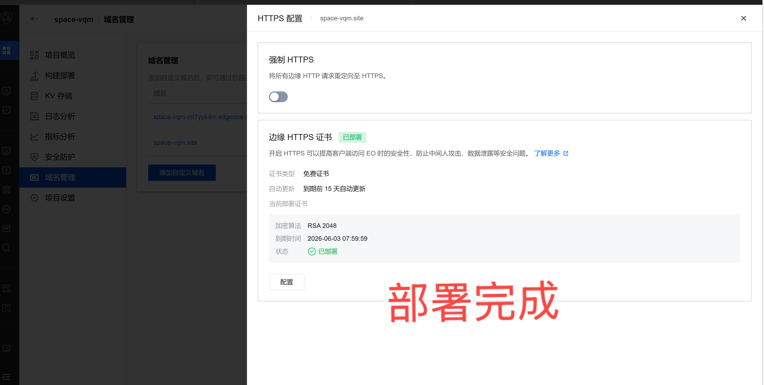764x385 pixels.
Task: Open the space-vqm.site domain link
Action: tap(175, 143)
